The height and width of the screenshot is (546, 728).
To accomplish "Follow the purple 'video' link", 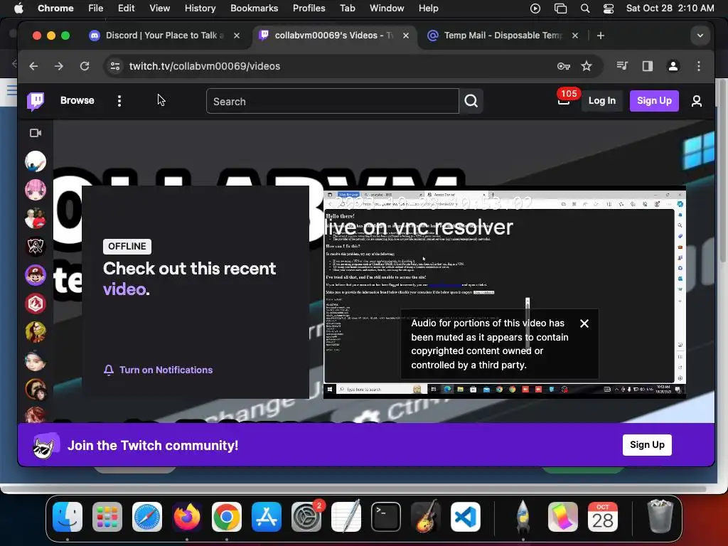I will (x=124, y=289).
